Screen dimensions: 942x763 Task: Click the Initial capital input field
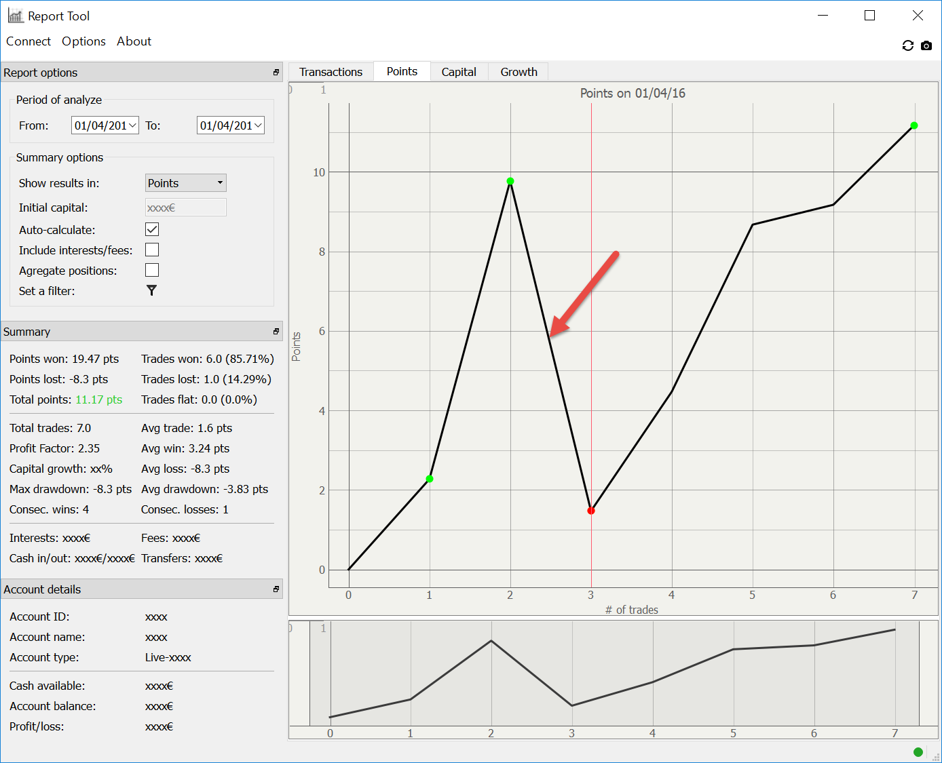(186, 208)
